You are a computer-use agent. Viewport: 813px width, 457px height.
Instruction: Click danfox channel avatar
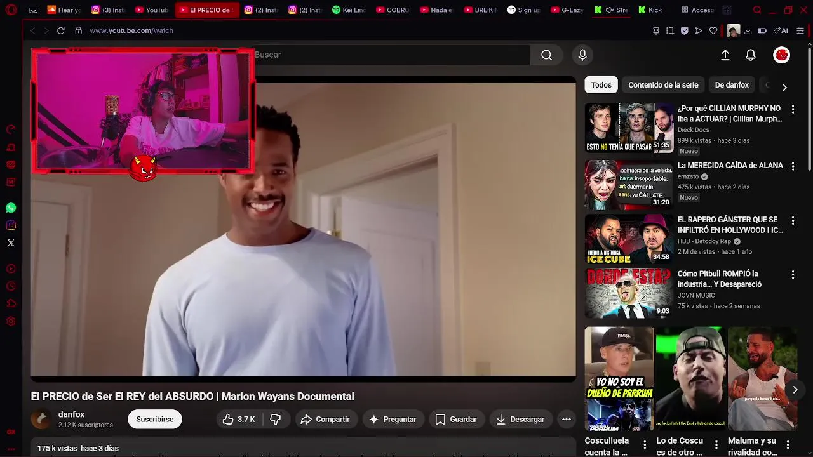click(41, 419)
